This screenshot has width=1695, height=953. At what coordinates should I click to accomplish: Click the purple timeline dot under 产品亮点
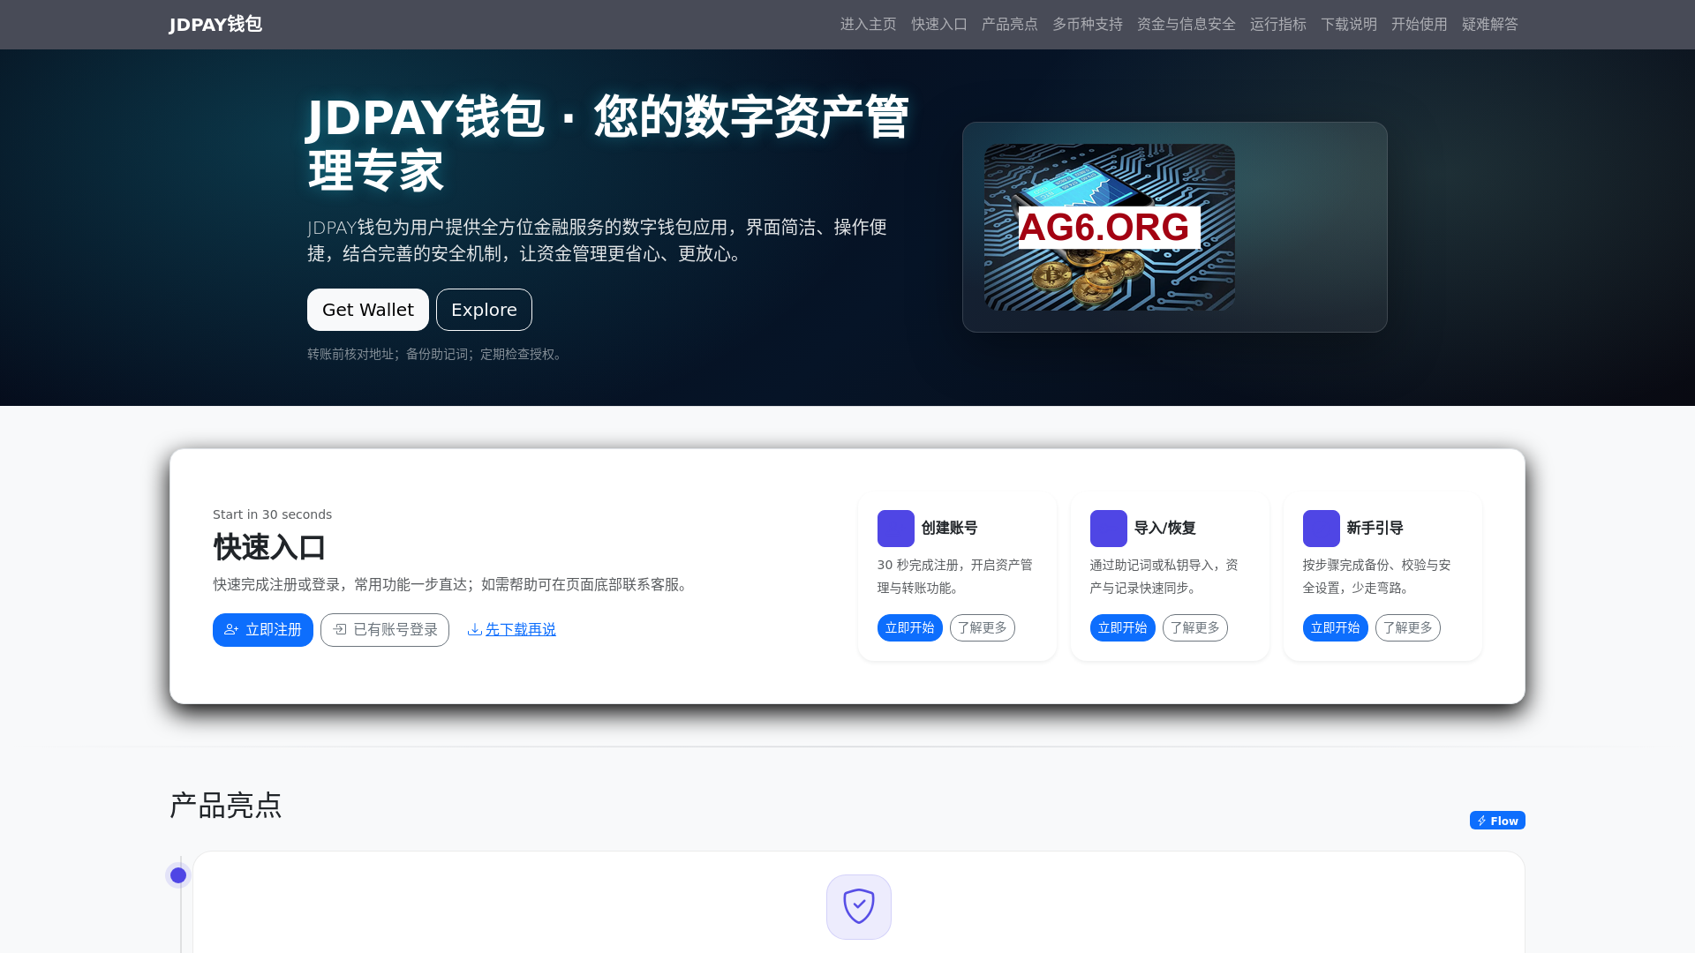[x=178, y=875]
